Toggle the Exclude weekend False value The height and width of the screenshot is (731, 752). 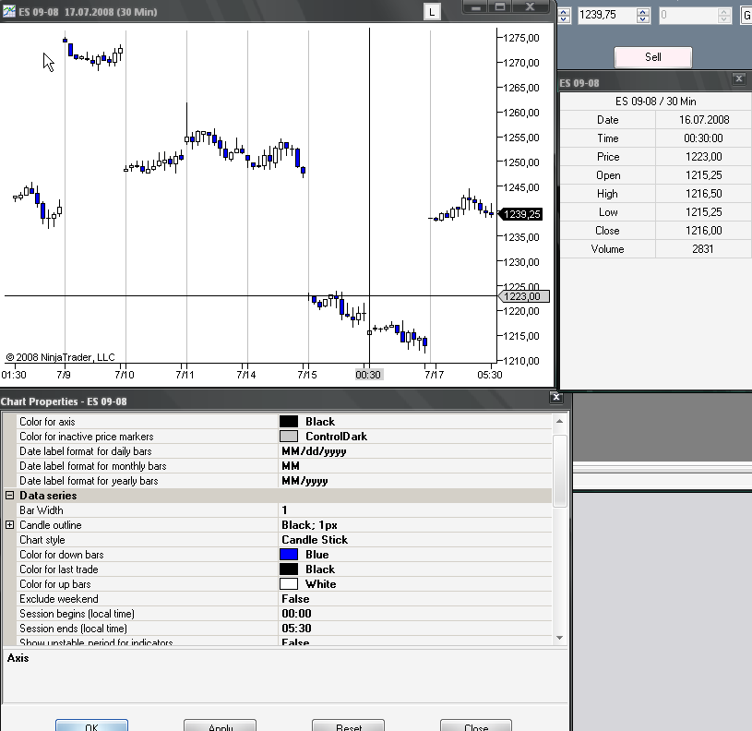tap(415, 599)
